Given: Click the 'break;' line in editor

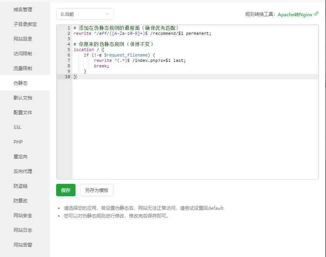Looking at the screenshot, I should 101,66.
